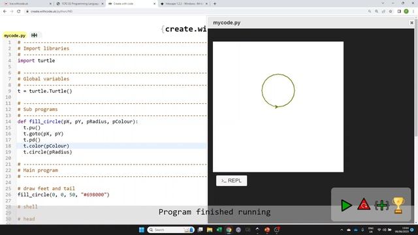
Task: Open File Explorer from the taskbar
Action: 210,230
